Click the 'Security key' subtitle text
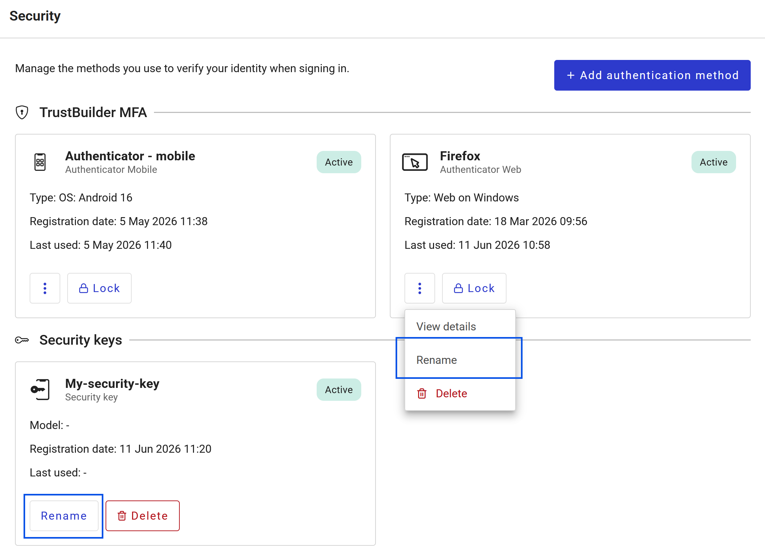The image size is (765, 551). [92, 397]
